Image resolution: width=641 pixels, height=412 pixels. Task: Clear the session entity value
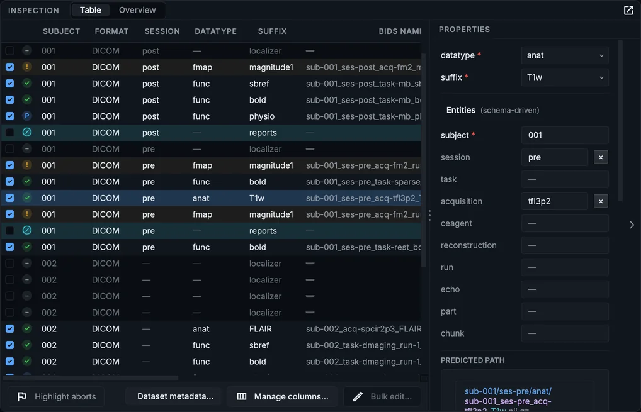coord(601,157)
